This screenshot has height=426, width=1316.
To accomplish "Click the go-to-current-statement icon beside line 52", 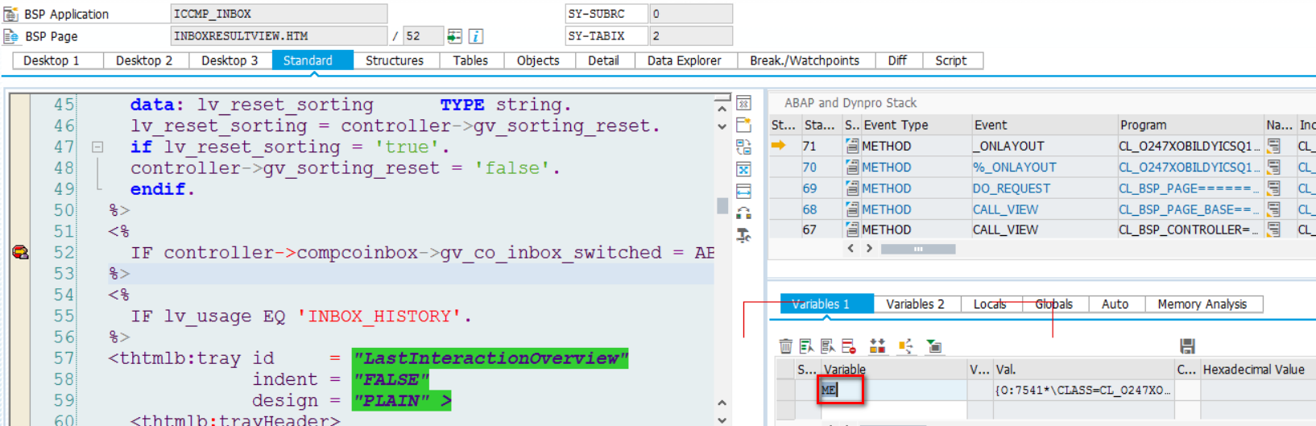I will (x=455, y=36).
